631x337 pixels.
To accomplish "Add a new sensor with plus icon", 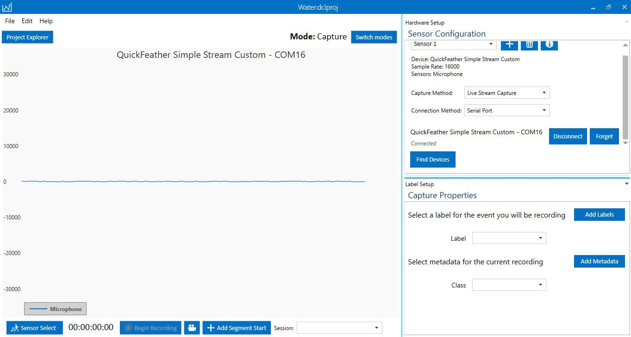I will (510, 44).
